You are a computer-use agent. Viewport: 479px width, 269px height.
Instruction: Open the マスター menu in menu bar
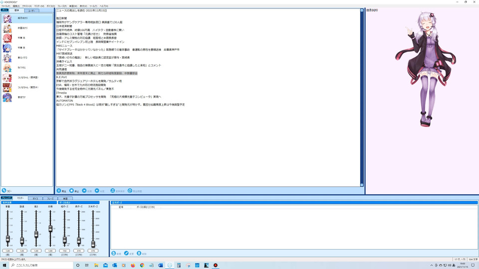pyautogui.click(x=39, y=6)
